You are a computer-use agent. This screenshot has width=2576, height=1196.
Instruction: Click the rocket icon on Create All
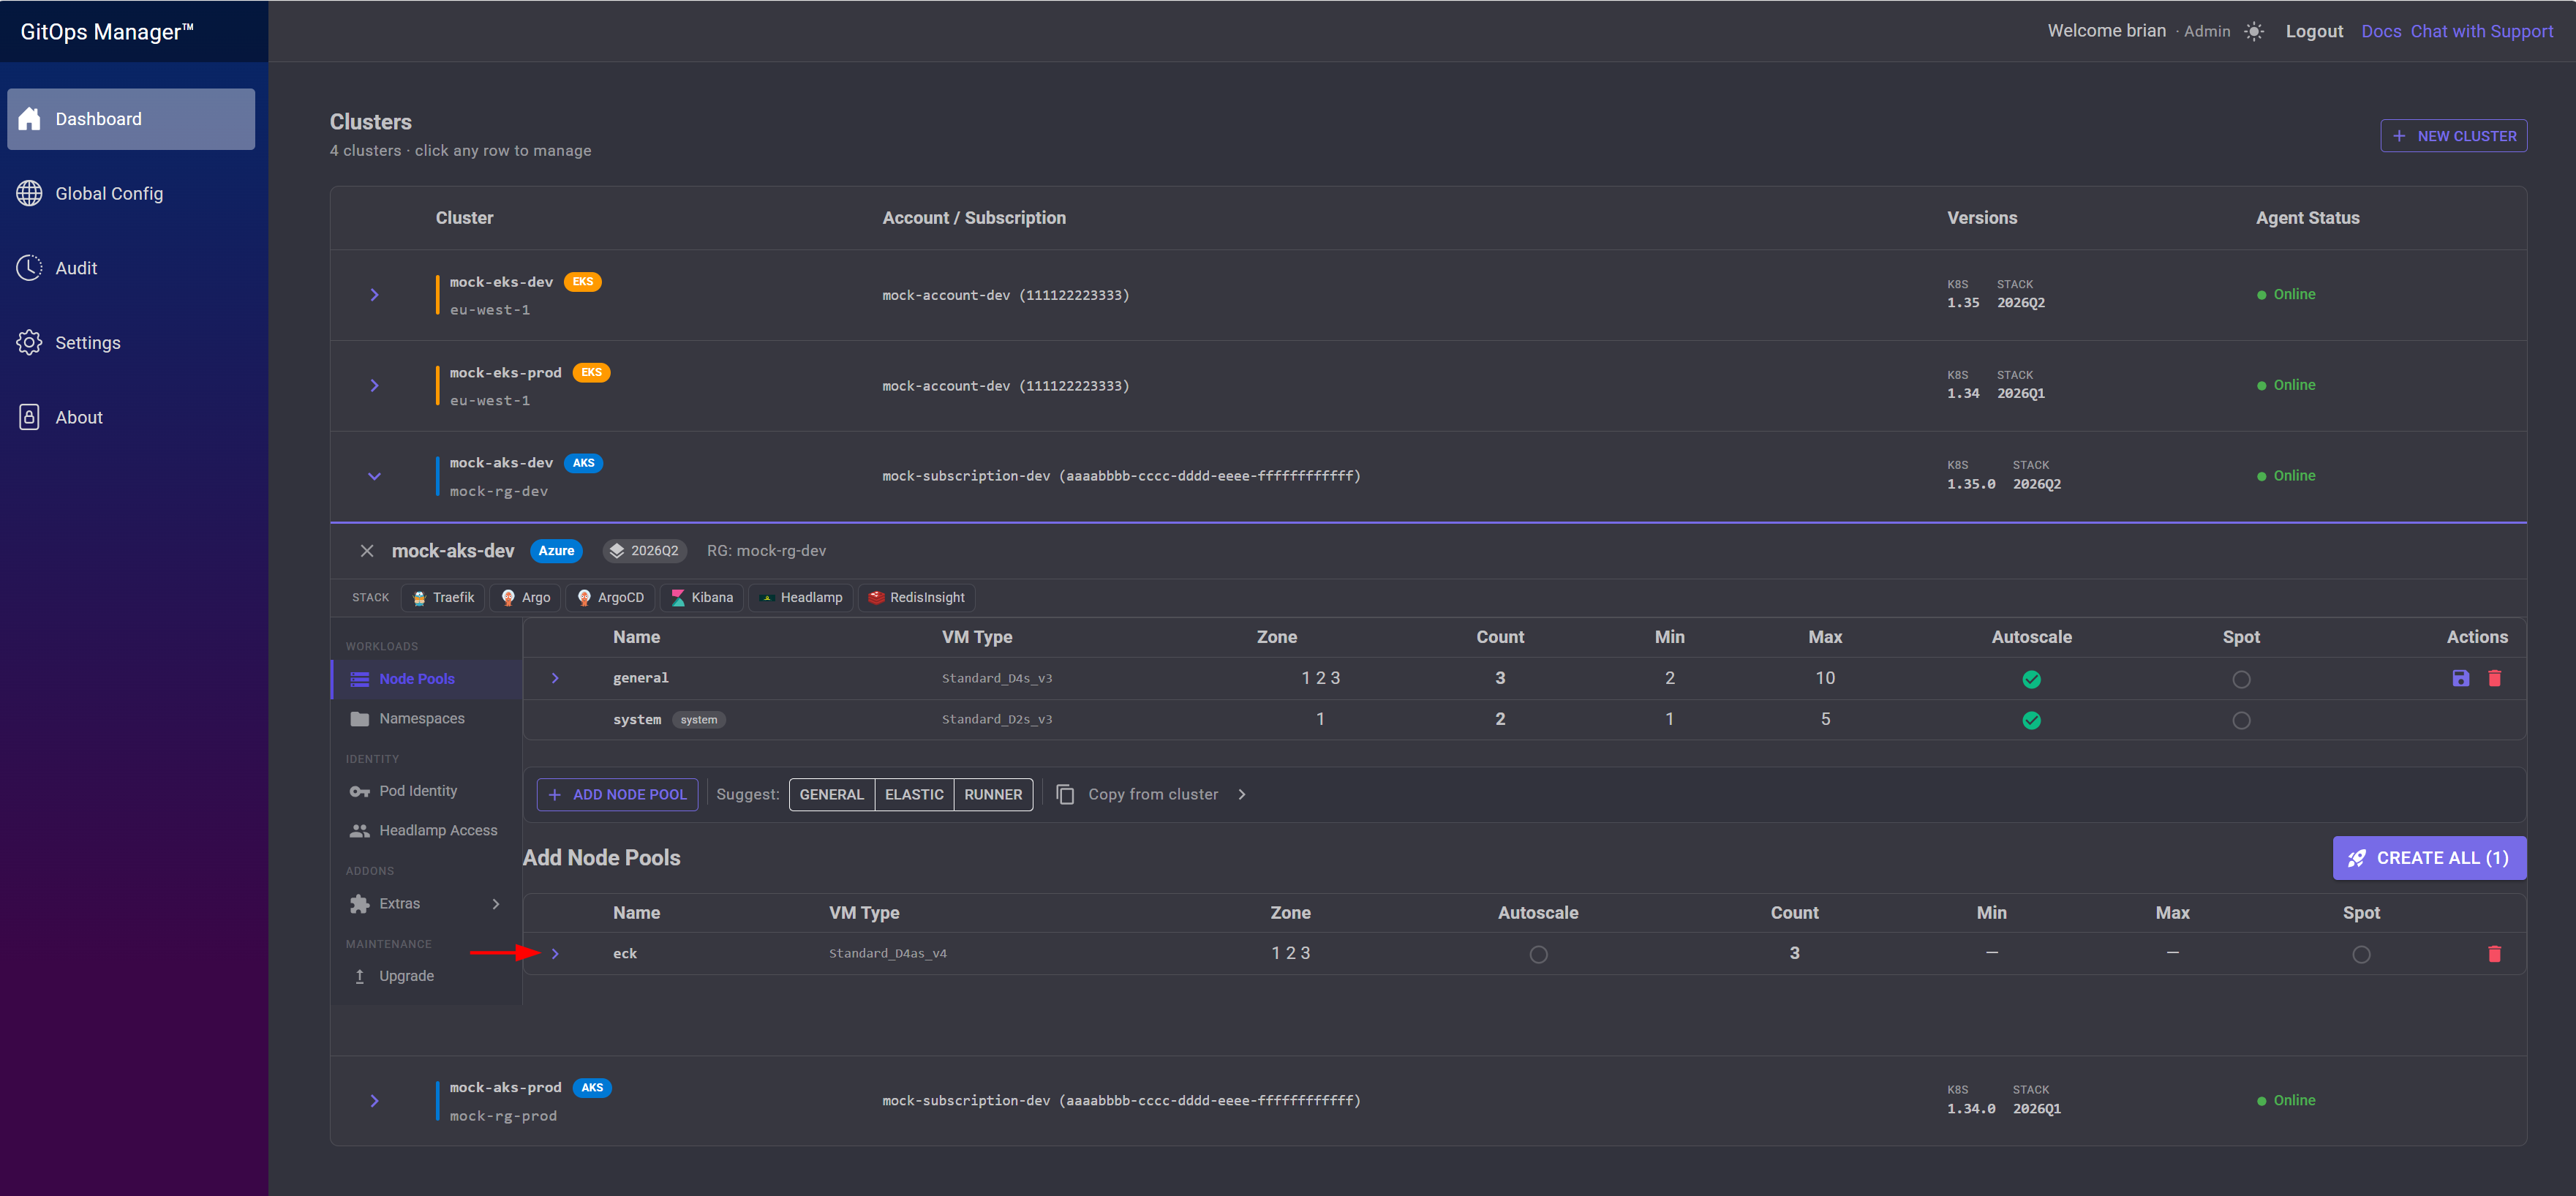[2357, 858]
